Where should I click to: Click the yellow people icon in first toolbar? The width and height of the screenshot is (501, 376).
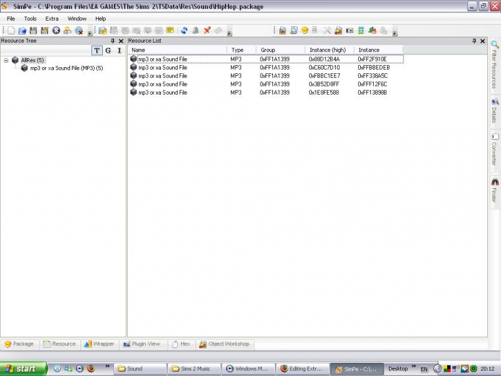pos(68,30)
